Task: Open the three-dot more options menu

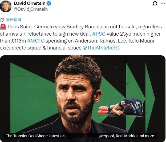Action: [x=163, y=3]
